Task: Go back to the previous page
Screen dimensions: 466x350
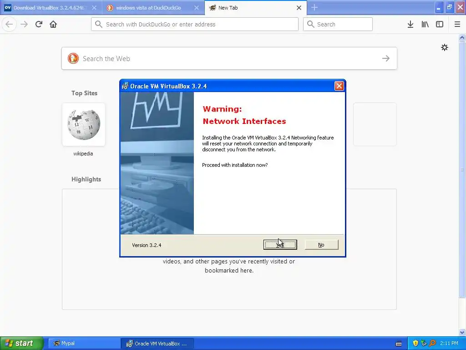Action: tap(9, 24)
